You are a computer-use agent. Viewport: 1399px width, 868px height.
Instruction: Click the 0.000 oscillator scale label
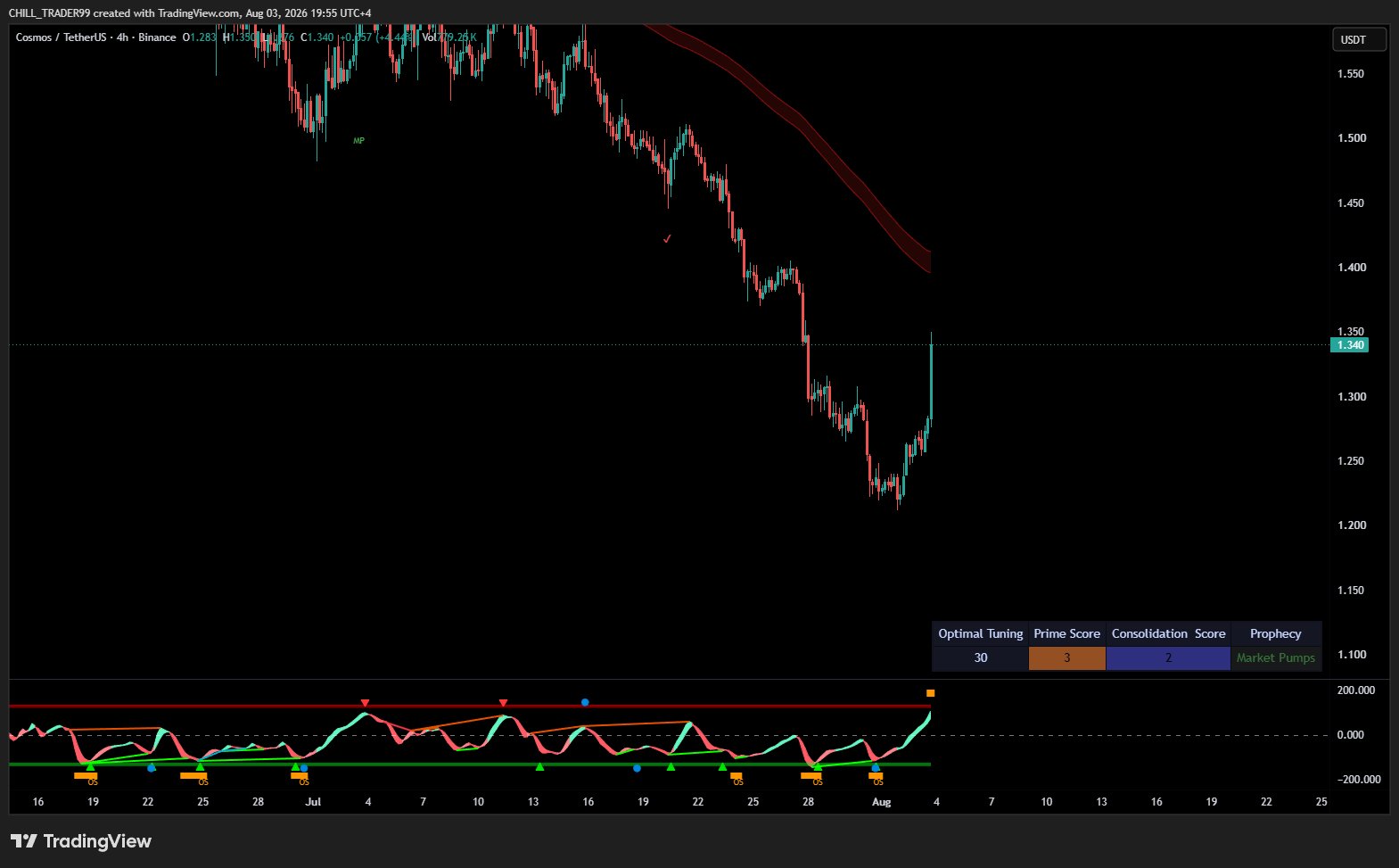pos(1350,735)
